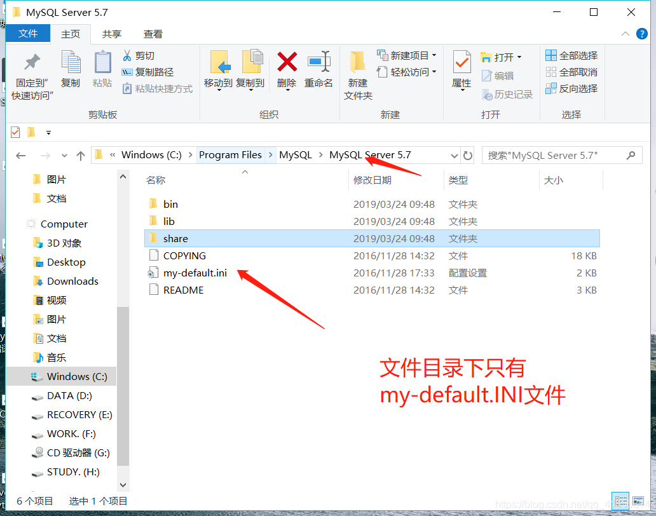Click the Paste (粘贴) clipboard icon
The width and height of the screenshot is (656, 516).
(x=102, y=63)
